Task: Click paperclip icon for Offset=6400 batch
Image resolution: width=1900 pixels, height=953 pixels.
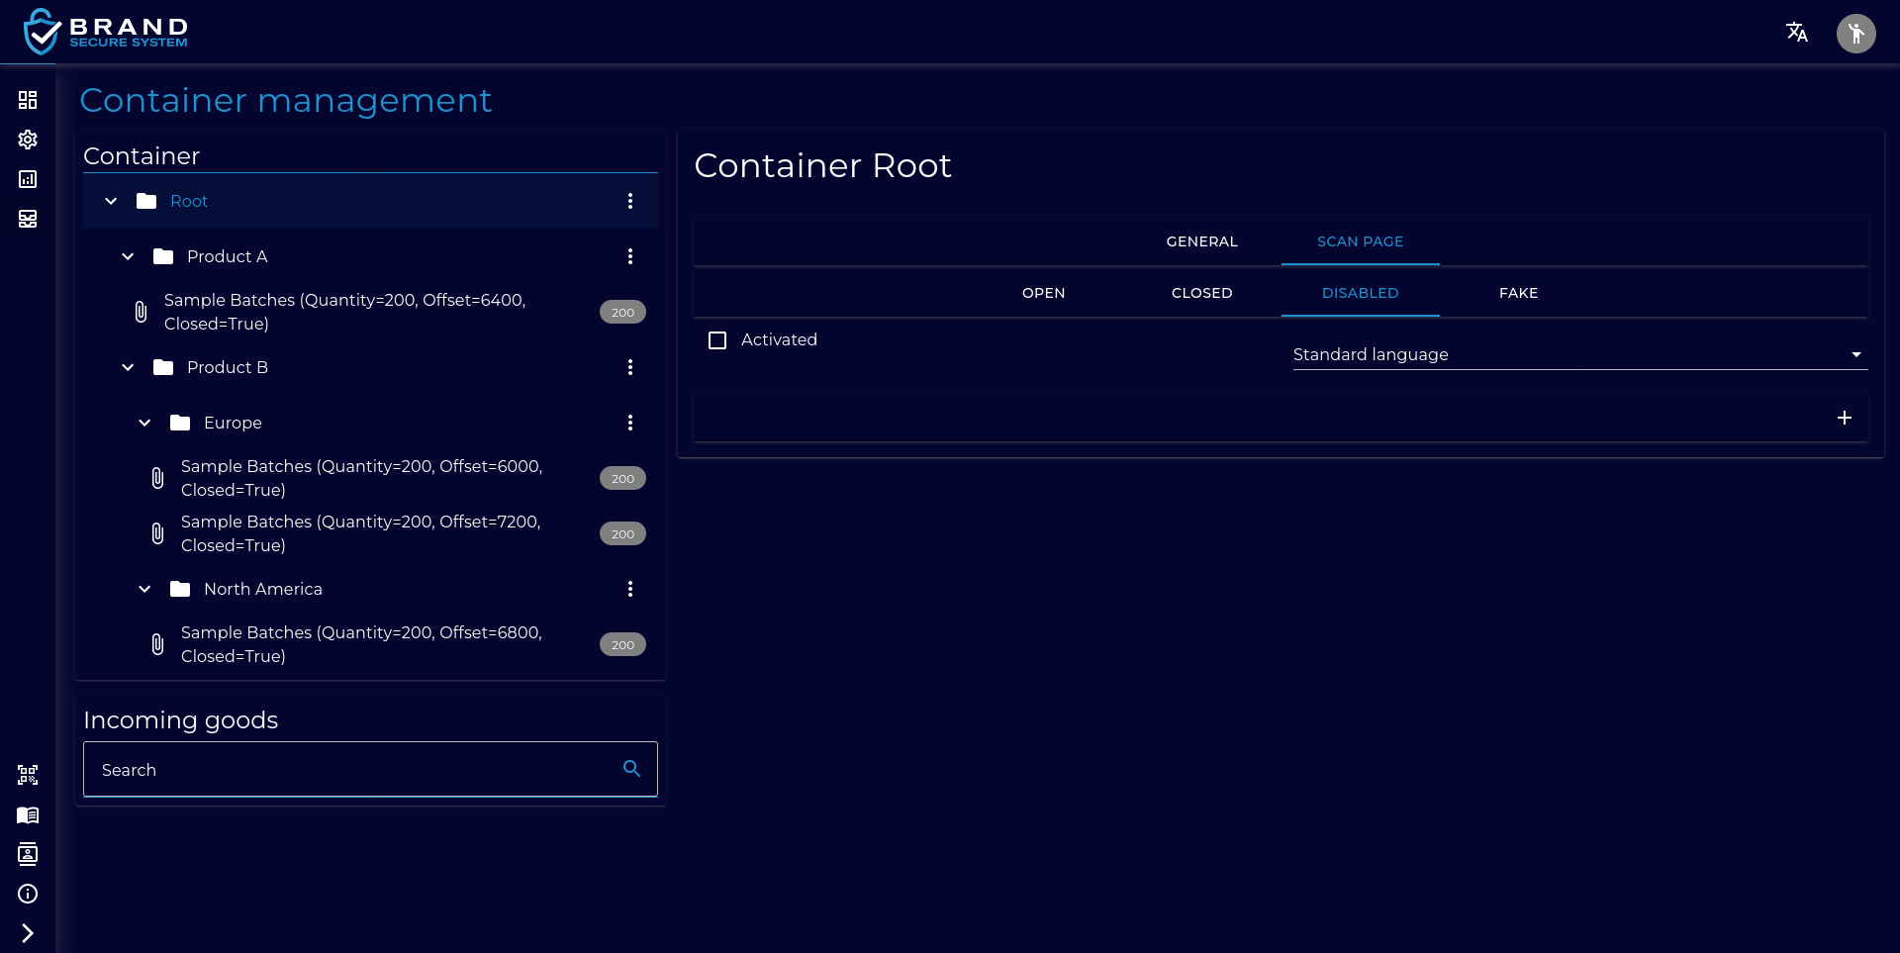Action: pyautogui.click(x=141, y=312)
